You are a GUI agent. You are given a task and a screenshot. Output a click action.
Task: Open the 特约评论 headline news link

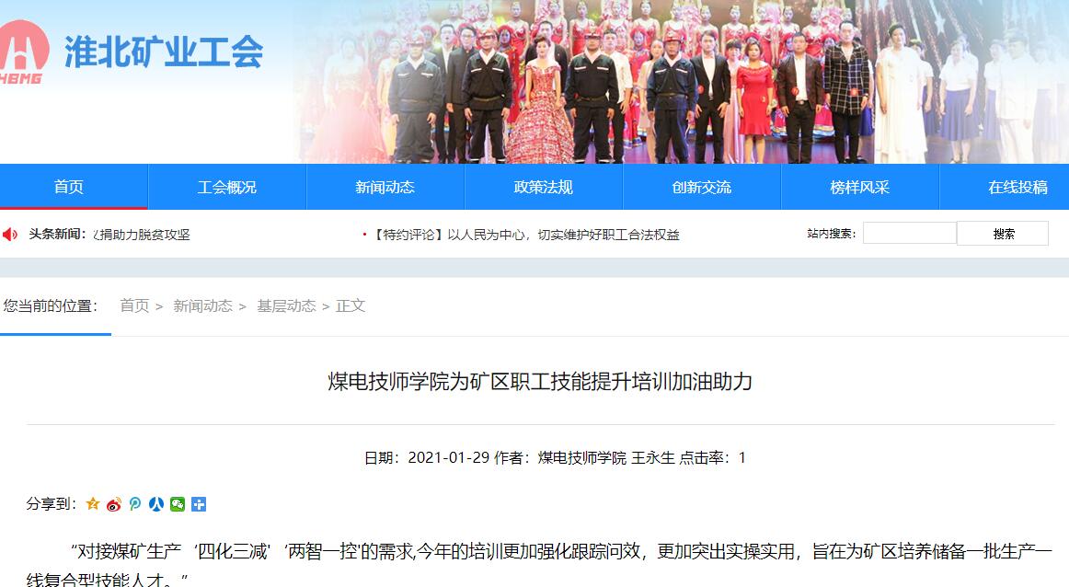[x=525, y=235]
